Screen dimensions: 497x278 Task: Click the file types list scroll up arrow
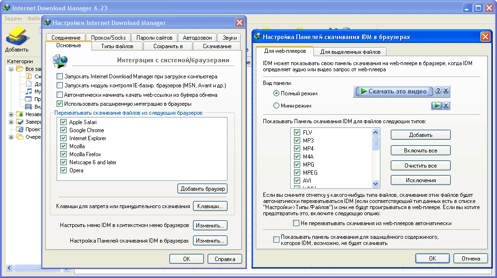point(376,132)
